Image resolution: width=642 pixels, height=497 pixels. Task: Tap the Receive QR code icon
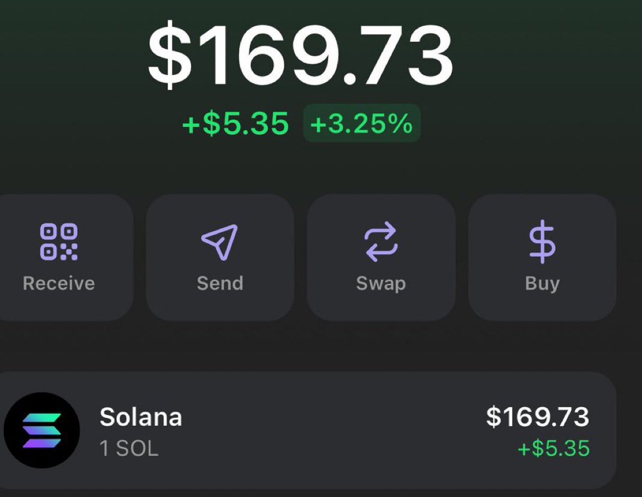[x=59, y=242]
